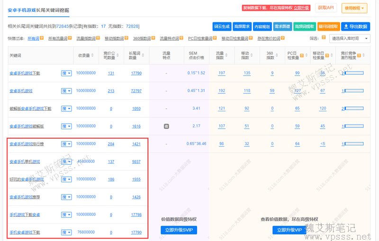The image size is (379, 241).
Task: Open help icon in 竞价竞争激烈程度 column header
Action: tap(359, 55)
